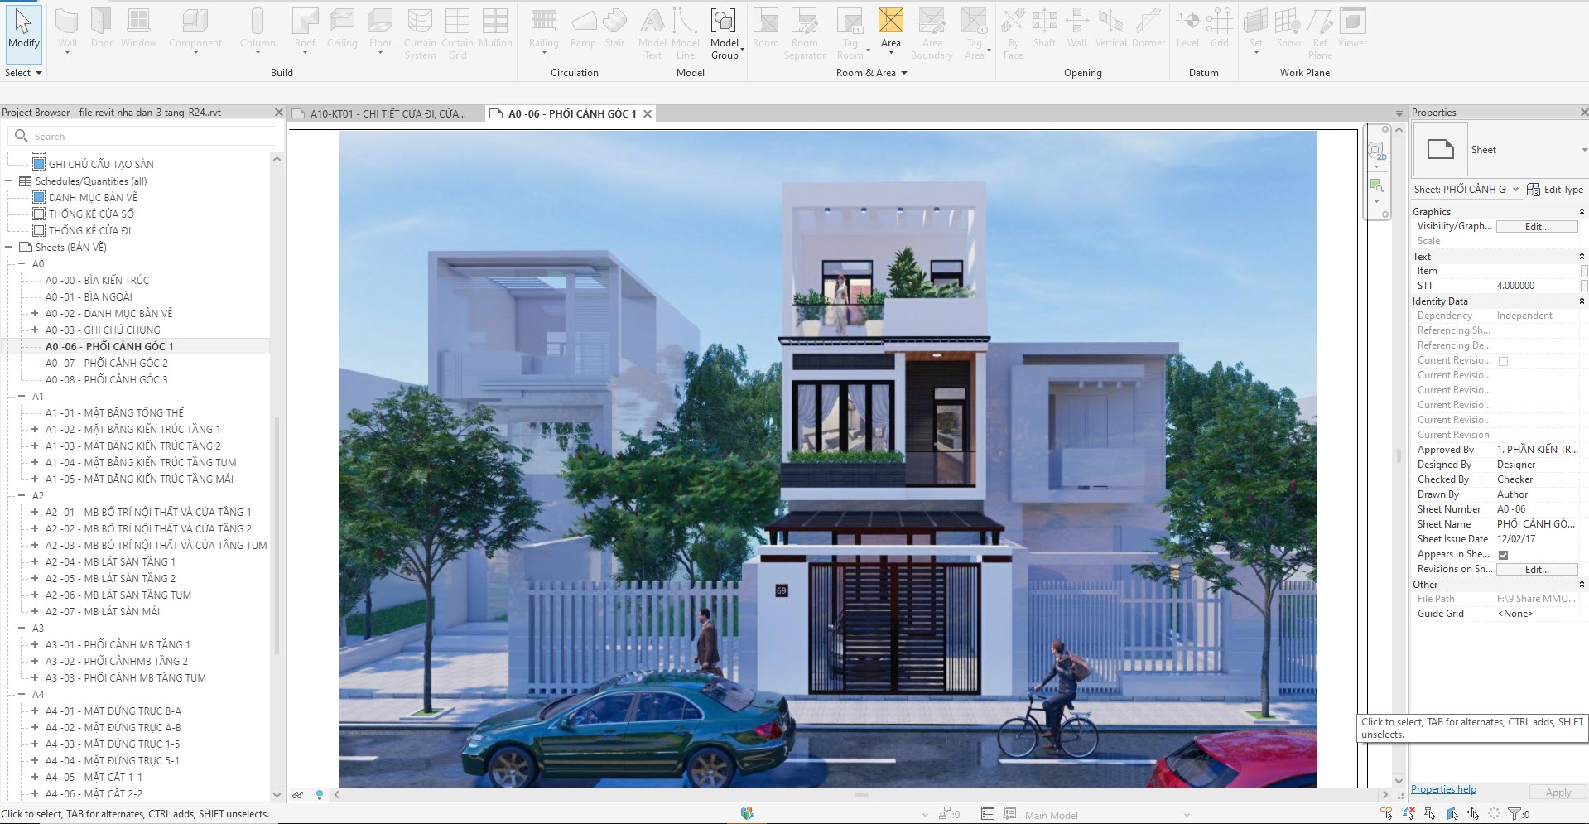Click Edit for Visibility/Graphics overrides
Viewport: 1589px width, 824px height.
click(1537, 227)
